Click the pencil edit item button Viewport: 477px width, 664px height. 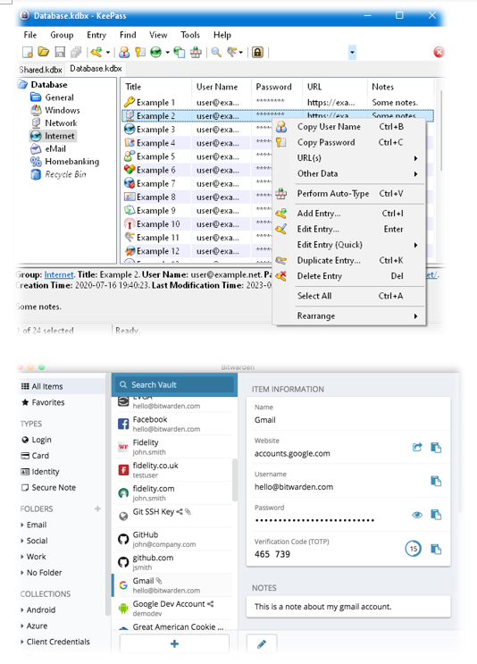pos(262,644)
